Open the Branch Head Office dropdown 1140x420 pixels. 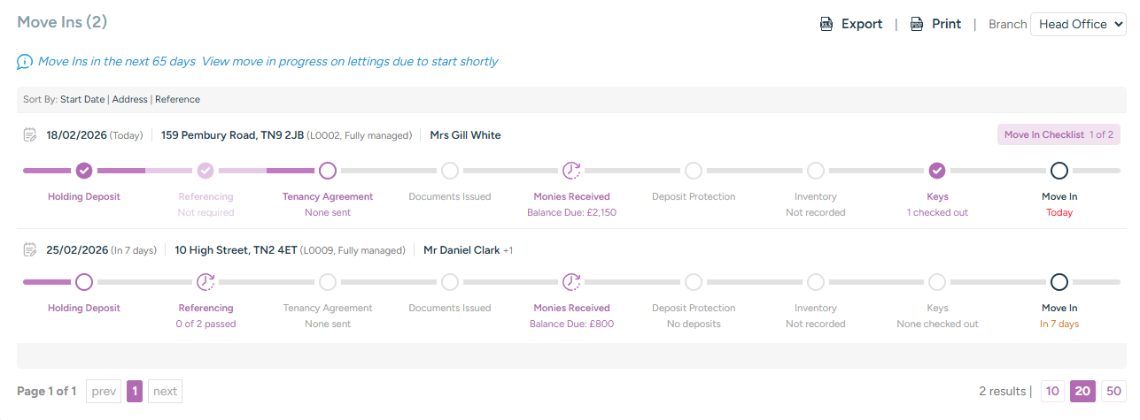click(1077, 25)
